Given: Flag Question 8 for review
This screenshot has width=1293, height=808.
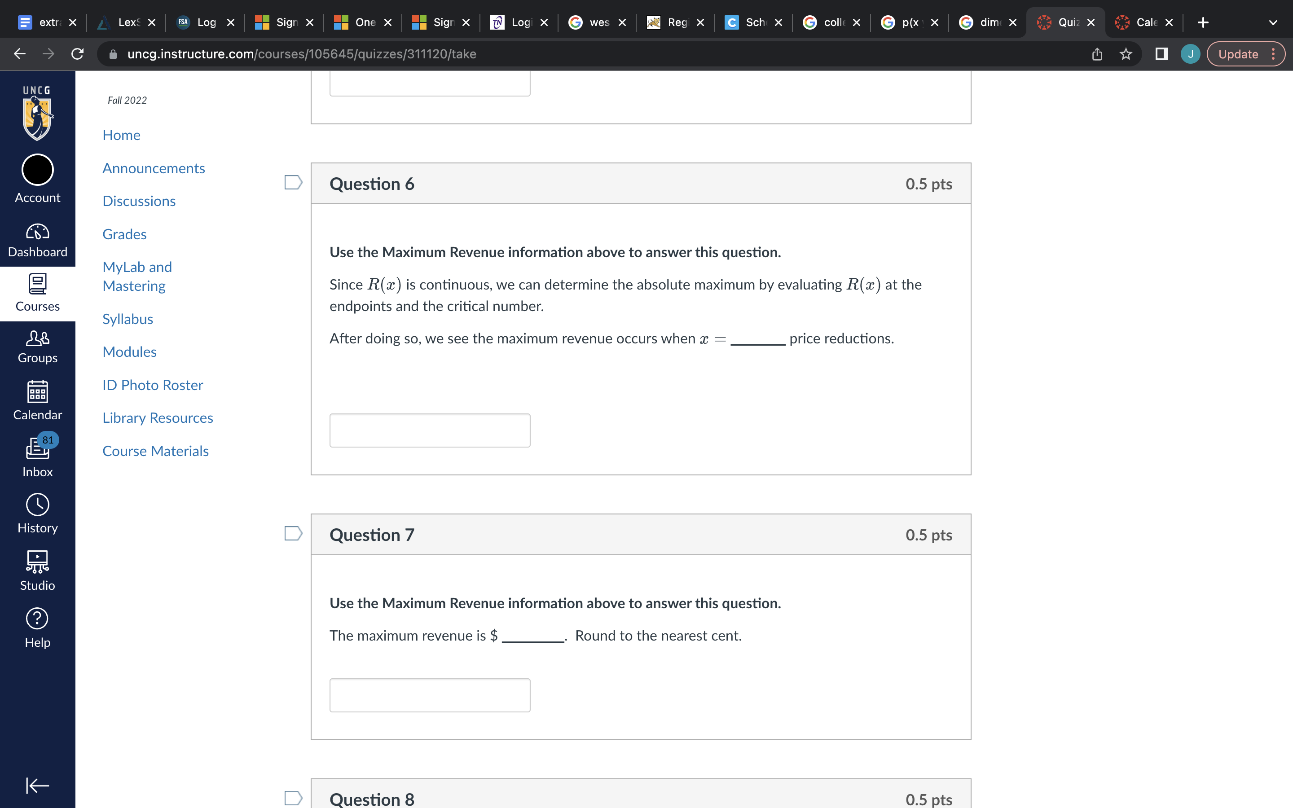Looking at the screenshot, I should tap(293, 798).
